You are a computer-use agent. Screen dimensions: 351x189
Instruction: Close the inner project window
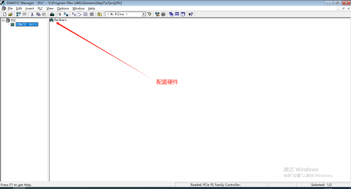pos(348,8)
